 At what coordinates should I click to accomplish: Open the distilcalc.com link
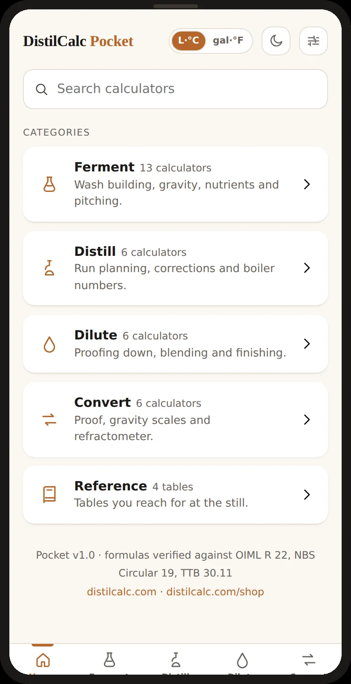(x=122, y=592)
